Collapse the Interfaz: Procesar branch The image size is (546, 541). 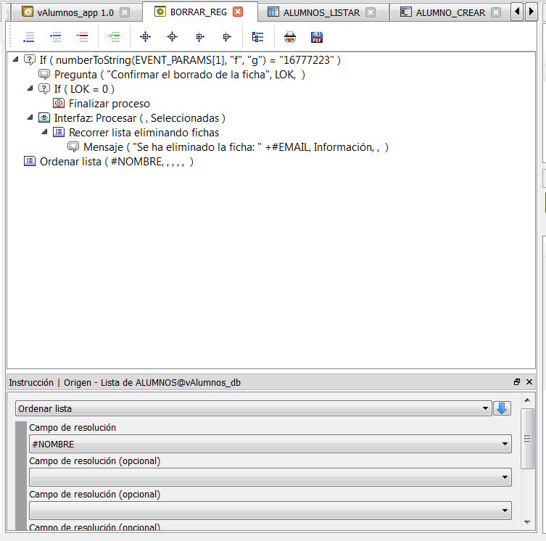(30, 117)
